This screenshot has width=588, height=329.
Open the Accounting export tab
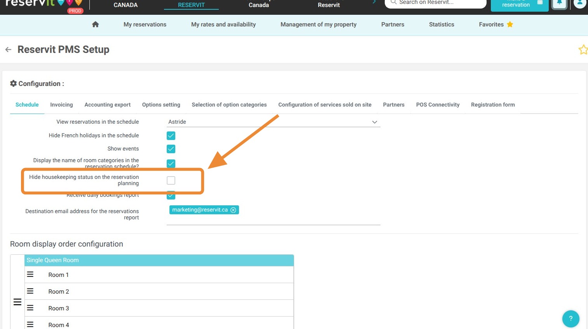tap(107, 105)
